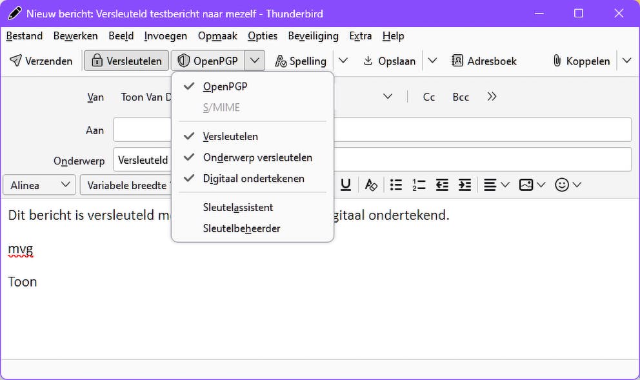
Task: Select the S/MIME menu option
Action: (253, 107)
